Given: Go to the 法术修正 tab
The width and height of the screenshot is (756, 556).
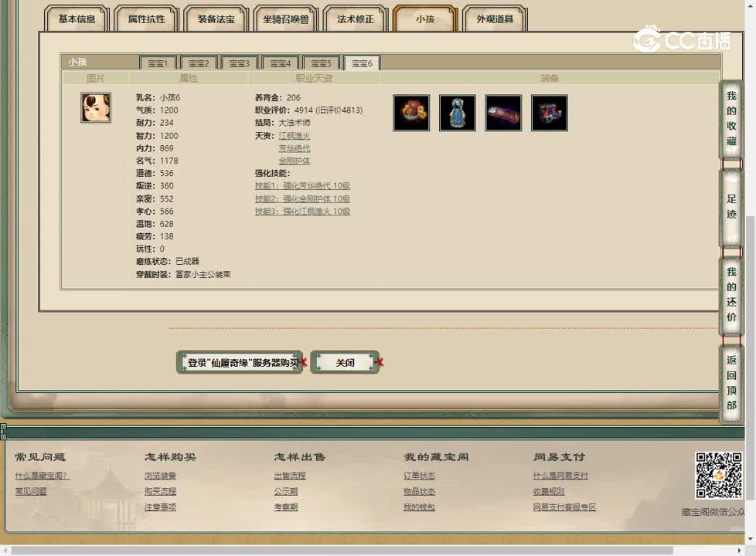Looking at the screenshot, I should (x=355, y=19).
